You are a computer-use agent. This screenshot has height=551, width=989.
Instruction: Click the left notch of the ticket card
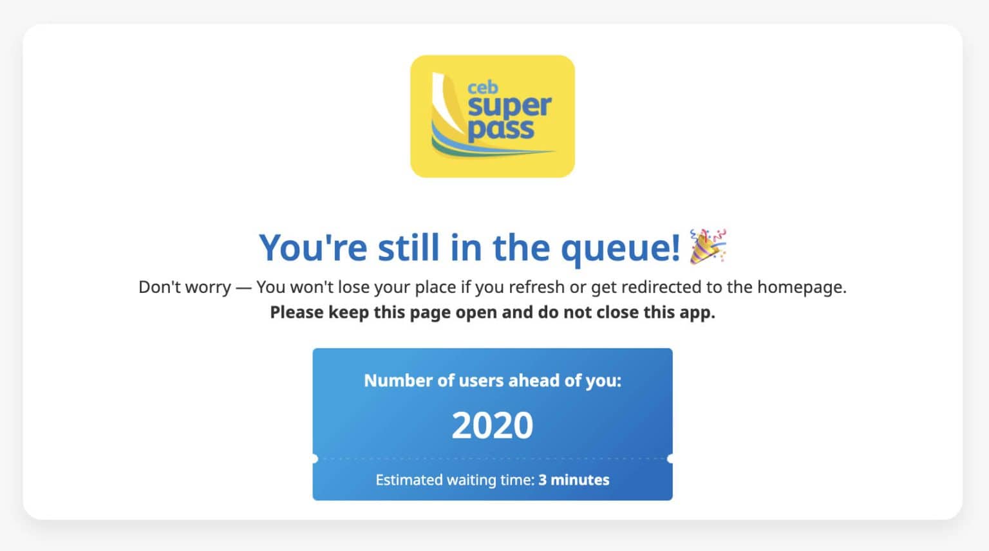[314, 459]
